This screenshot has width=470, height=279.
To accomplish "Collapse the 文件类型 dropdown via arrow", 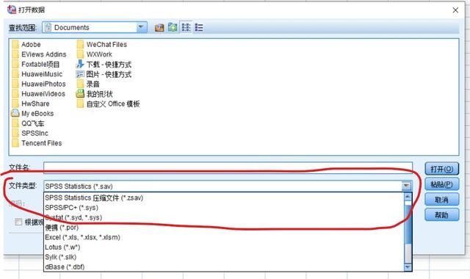I will click(x=406, y=186).
